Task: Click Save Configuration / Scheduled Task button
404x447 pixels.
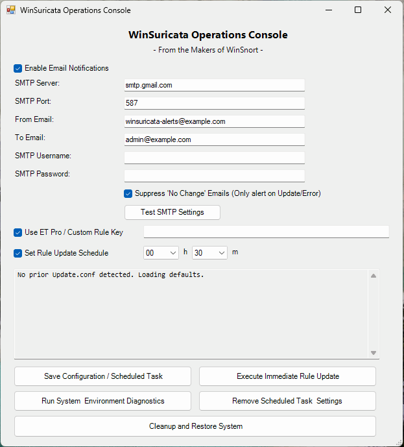Action: [x=103, y=376]
